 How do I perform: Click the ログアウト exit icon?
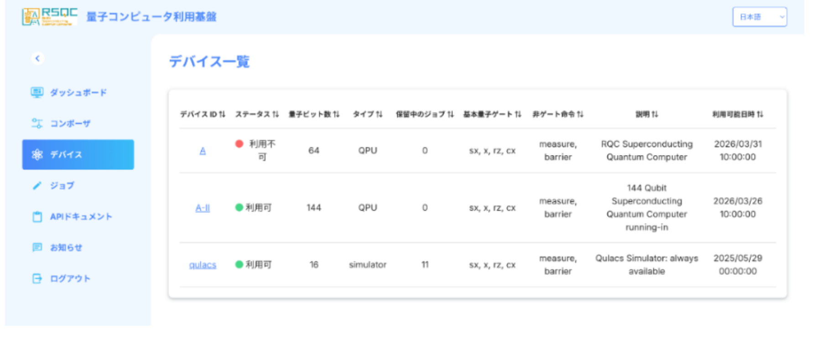(37, 278)
